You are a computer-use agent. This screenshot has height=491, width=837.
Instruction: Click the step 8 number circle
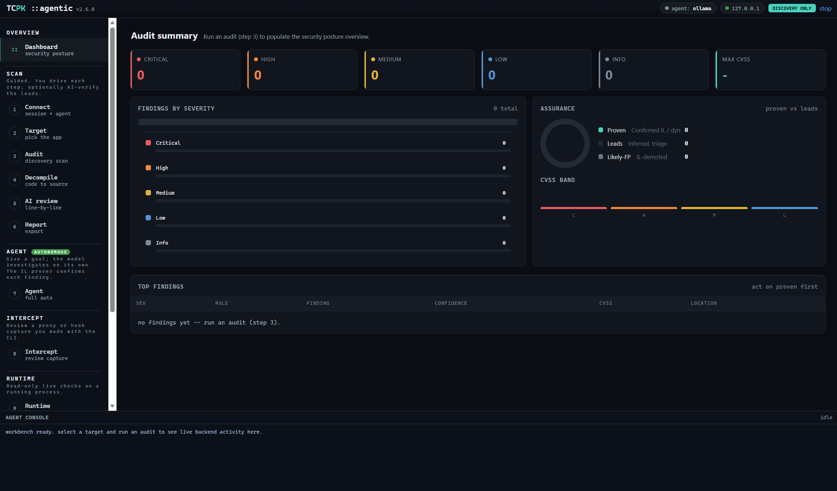[x=14, y=354]
